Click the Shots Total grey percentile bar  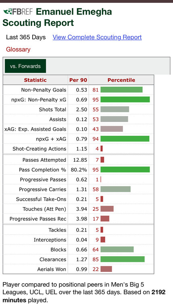tap(115, 109)
